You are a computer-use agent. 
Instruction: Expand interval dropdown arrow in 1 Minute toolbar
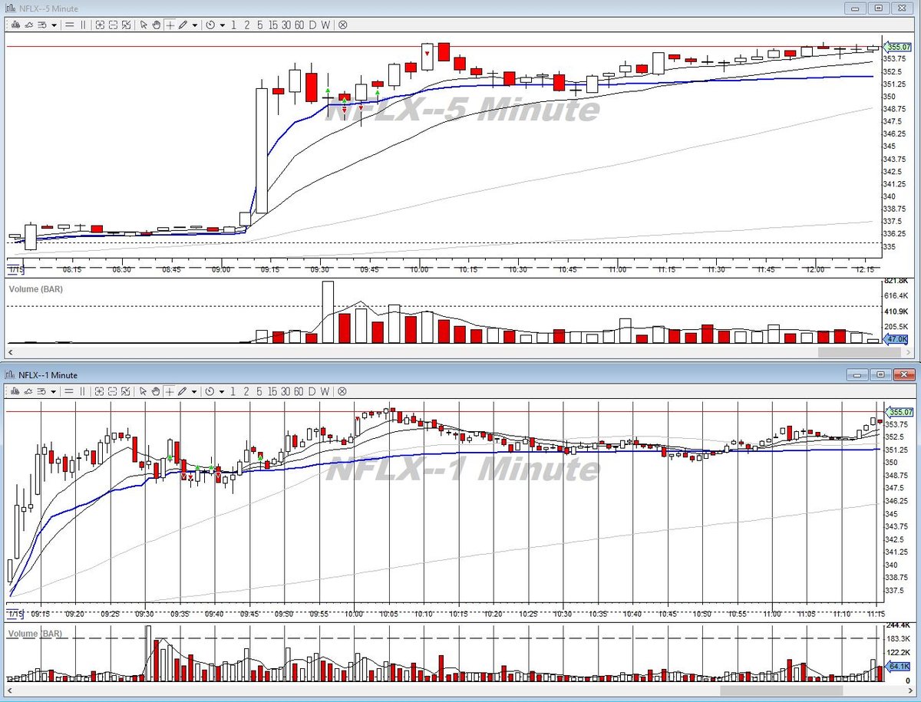pyautogui.click(x=222, y=391)
